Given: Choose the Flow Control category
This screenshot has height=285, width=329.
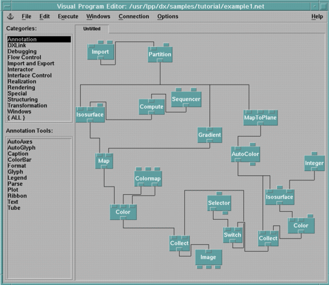Looking at the screenshot, I should (24, 58).
